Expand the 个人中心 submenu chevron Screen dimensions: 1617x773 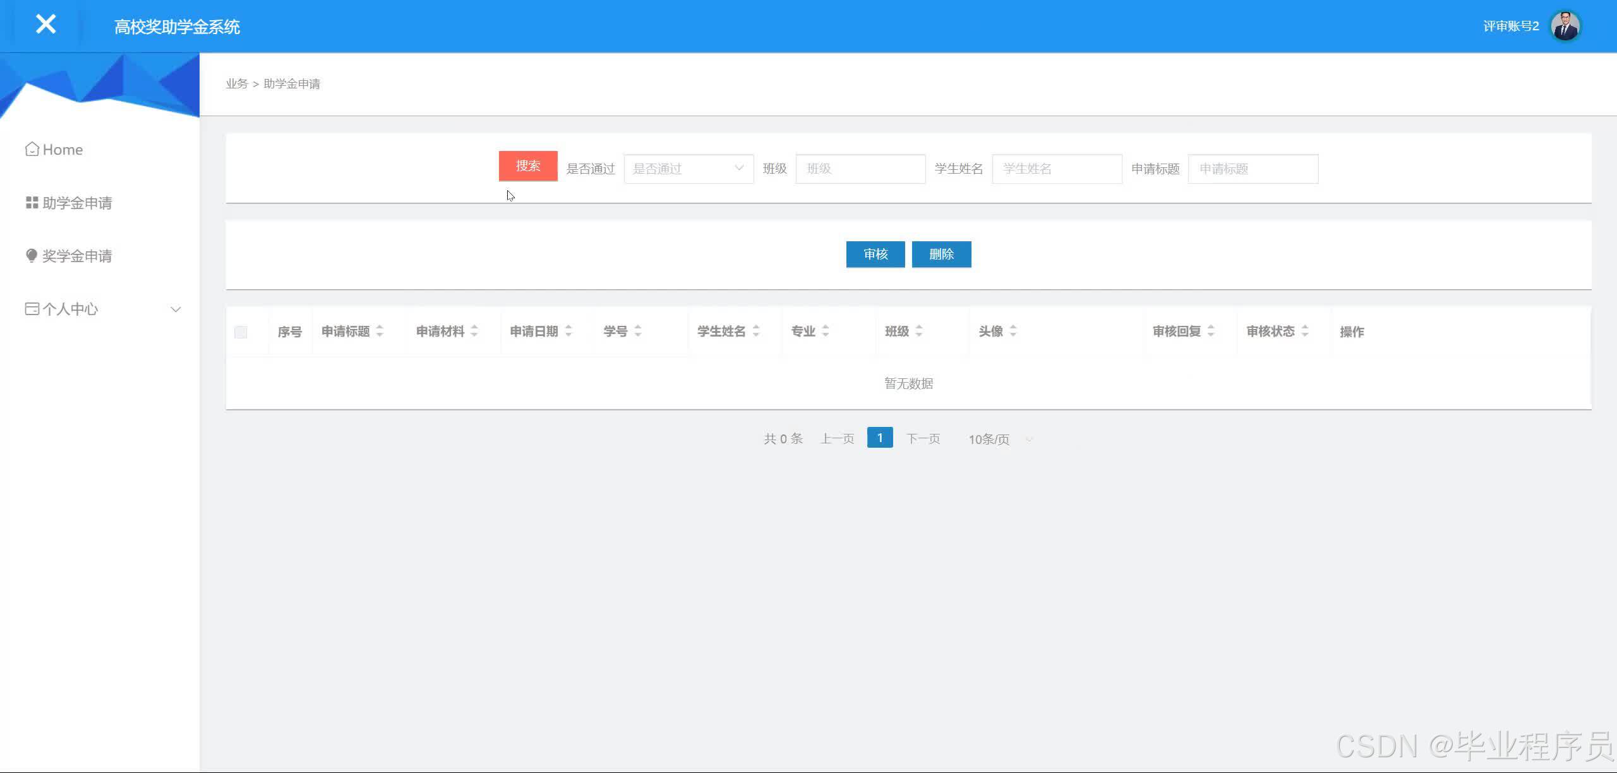coord(176,309)
